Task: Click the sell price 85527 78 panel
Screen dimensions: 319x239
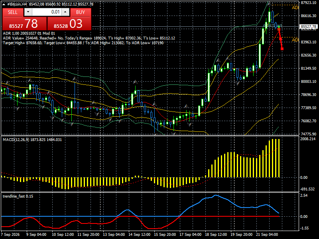Action: pos(25,24)
